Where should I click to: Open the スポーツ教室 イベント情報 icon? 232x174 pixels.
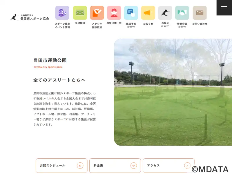pyautogui.click(x=62, y=13)
